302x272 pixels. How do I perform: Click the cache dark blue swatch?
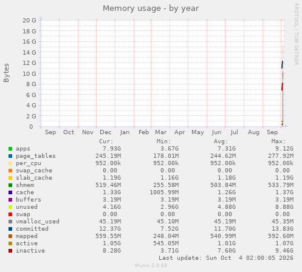pyautogui.click(x=10, y=192)
